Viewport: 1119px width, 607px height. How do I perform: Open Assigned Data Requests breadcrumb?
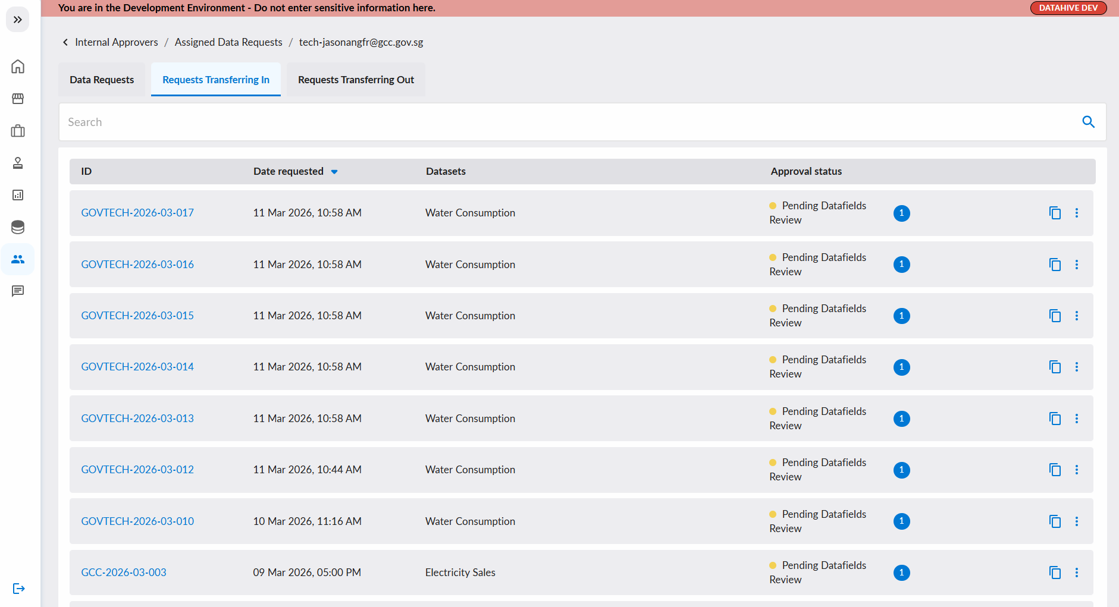click(x=228, y=42)
